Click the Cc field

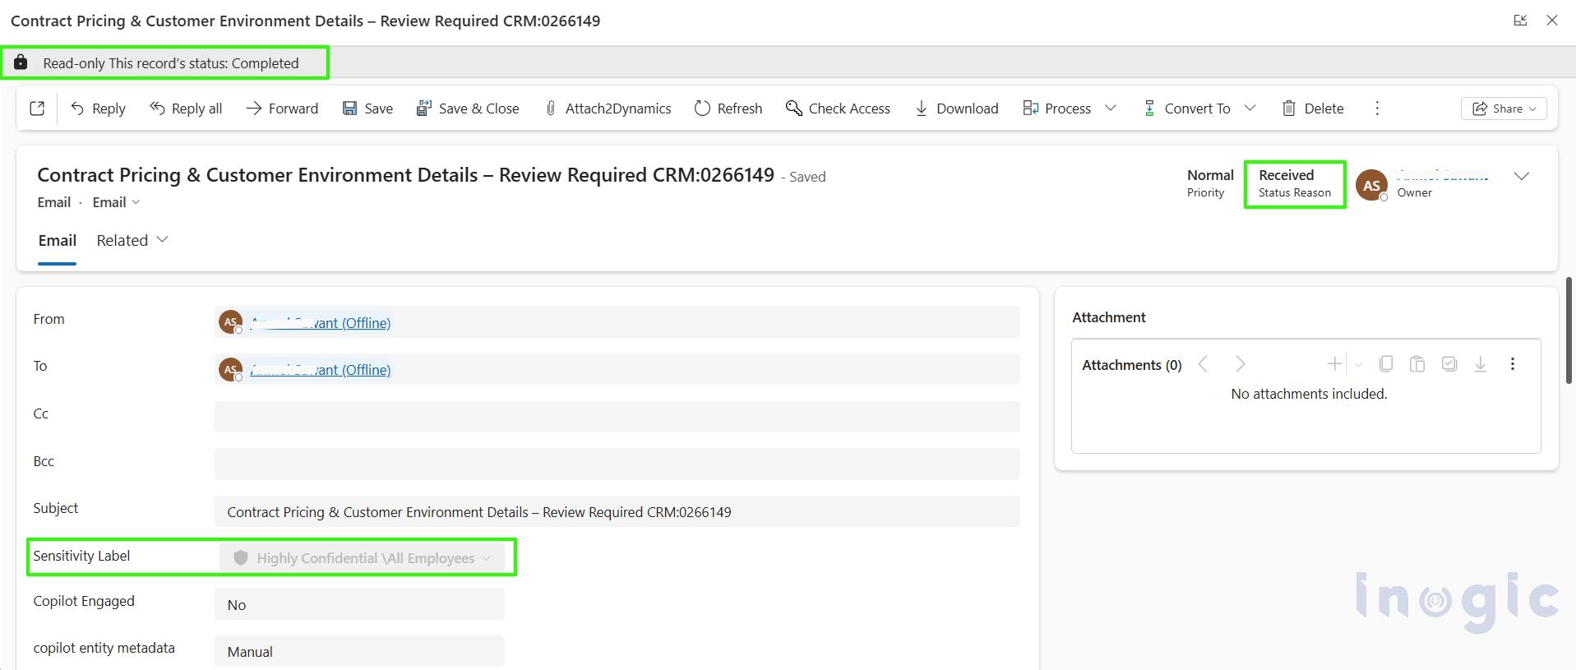pos(617,417)
